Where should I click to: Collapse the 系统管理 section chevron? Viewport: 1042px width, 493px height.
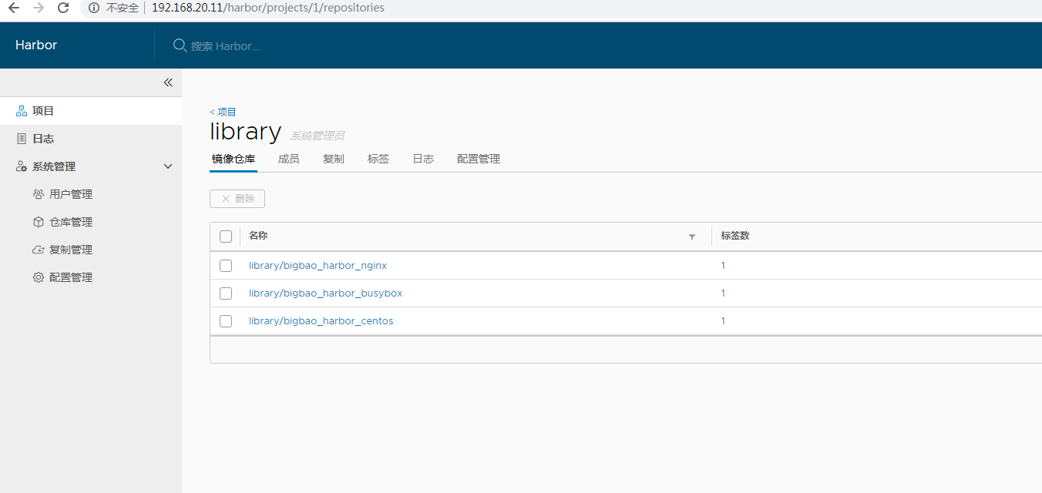coord(168,166)
